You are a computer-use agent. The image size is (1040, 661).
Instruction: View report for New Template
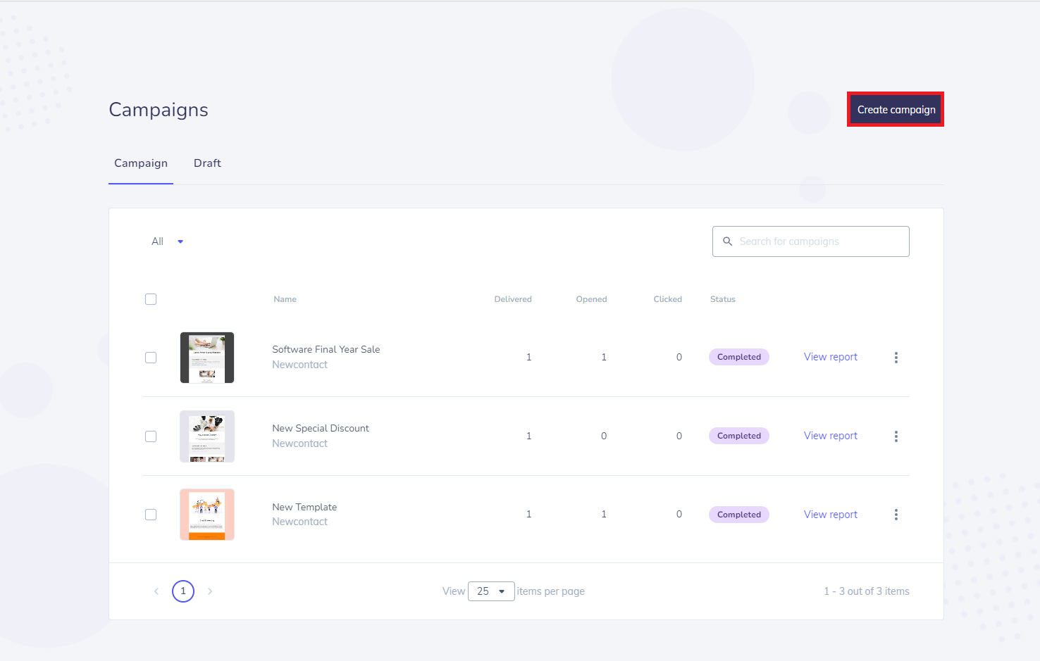tap(831, 515)
